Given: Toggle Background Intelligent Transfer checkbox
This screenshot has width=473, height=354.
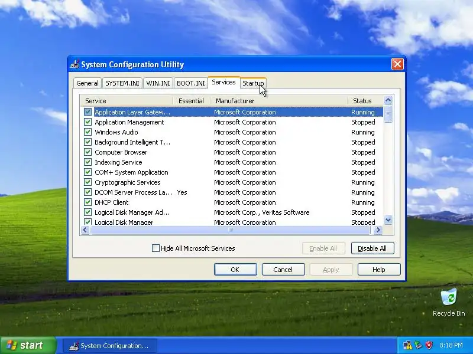Looking at the screenshot, I should 88,142.
